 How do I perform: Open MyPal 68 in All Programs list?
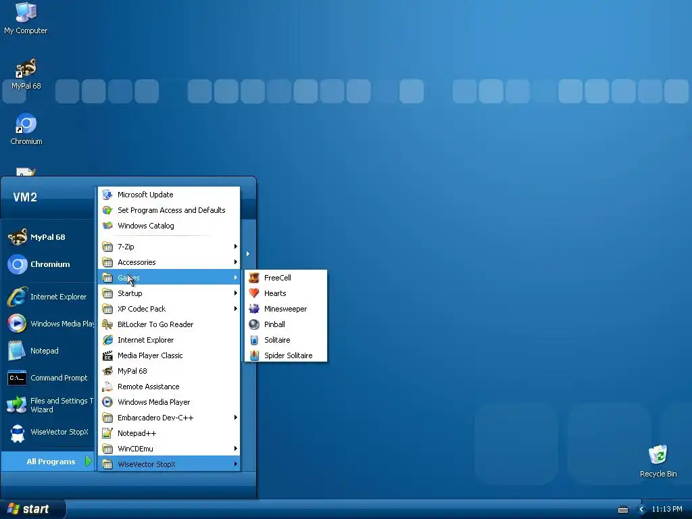pyautogui.click(x=169, y=371)
